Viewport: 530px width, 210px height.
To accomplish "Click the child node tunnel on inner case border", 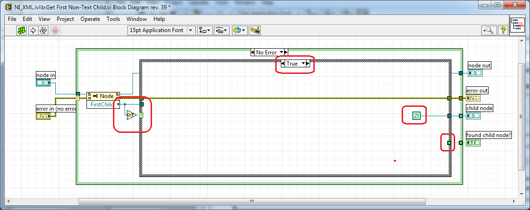I will coord(449,116).
